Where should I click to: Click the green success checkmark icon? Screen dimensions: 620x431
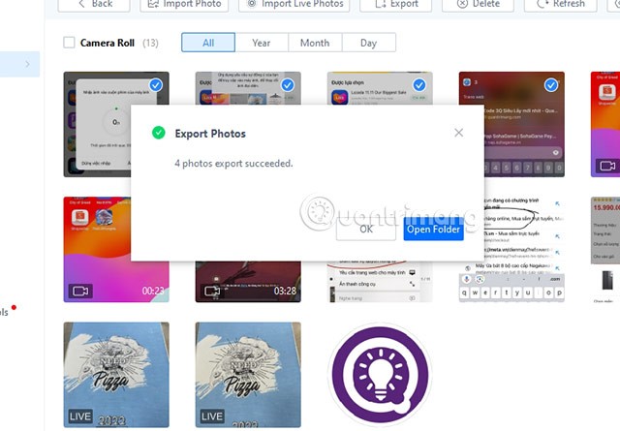click(158, 133)
